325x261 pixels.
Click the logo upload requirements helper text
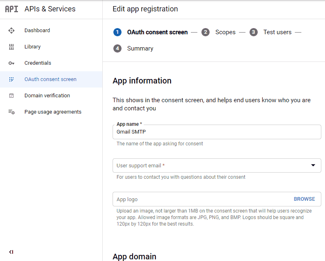pyautogui.click(x=214, y=217)
